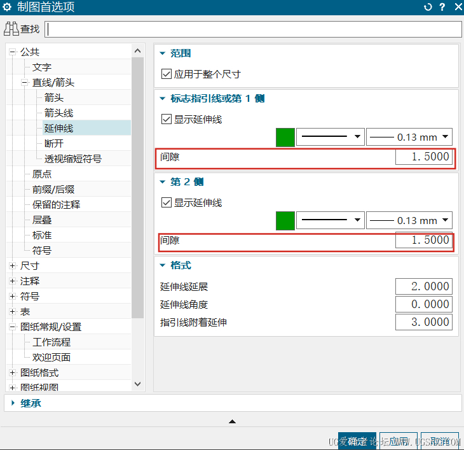Select 工作流程 in the tree
464x450 pixels.
[x=51, y=342]
